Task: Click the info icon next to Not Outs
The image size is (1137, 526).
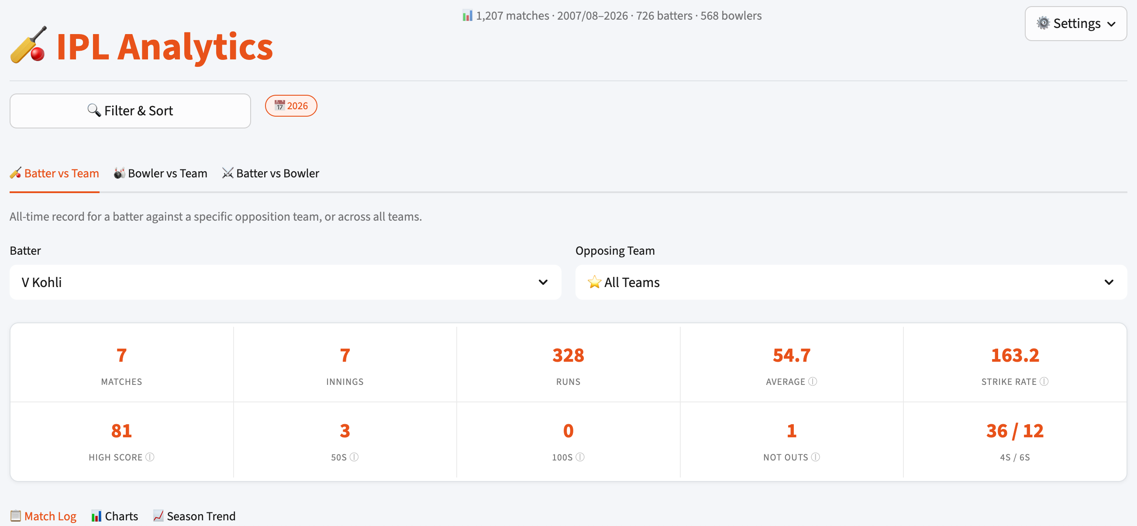Action: pos(816,457)
